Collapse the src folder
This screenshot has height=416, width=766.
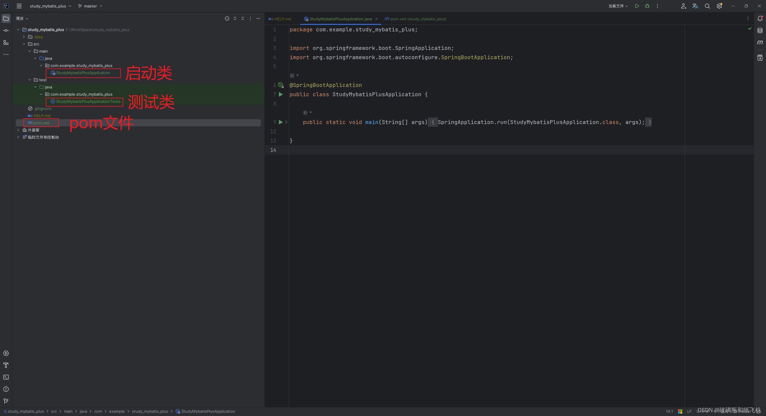tap(24, 44)
